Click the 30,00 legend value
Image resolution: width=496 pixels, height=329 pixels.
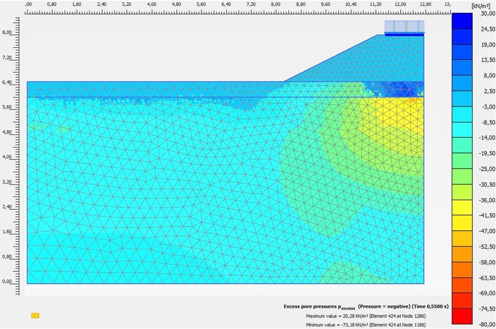[x=488, y=13]
